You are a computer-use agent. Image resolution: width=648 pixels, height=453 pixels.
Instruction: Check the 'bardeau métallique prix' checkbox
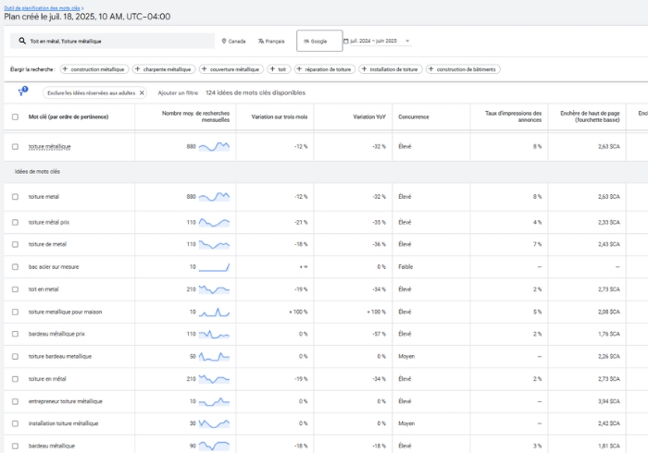16,334
